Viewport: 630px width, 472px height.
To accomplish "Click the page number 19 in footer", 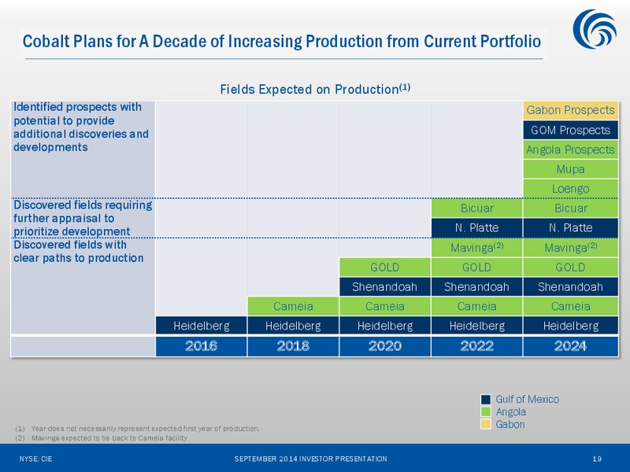I will tap(597, 459).
